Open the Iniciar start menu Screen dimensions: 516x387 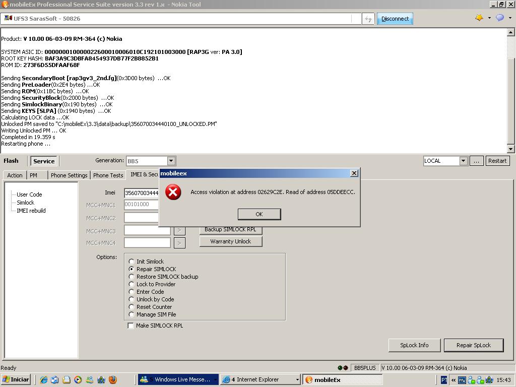click(16, 380)
